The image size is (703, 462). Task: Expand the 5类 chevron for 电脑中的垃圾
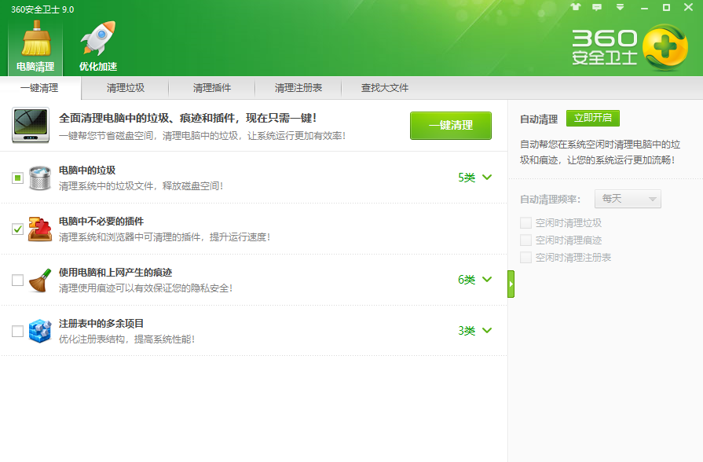(487, 178)
